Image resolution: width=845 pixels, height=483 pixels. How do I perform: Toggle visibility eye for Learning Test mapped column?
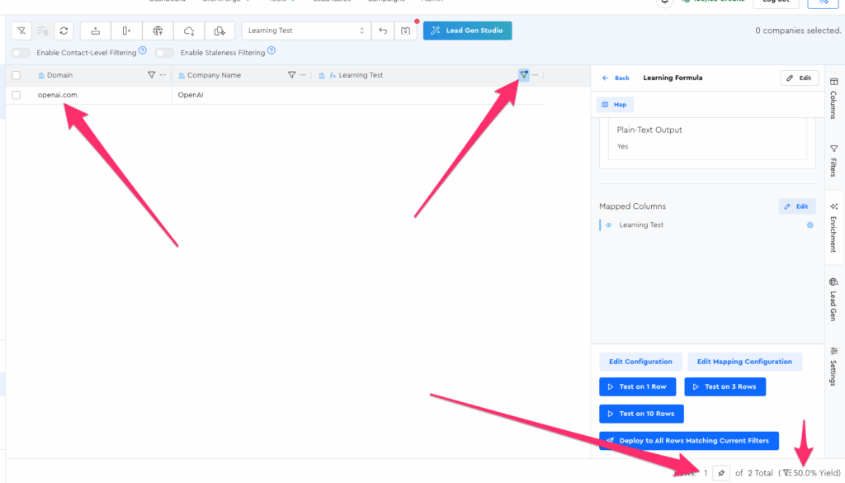609,225
